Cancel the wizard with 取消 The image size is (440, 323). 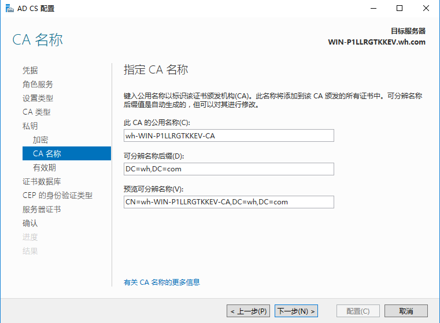[x=406, y=311]
